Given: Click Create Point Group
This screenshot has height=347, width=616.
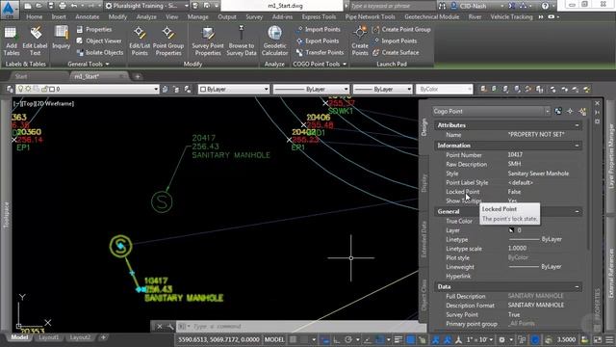Looking at the screenshot, I should coord(401,30).
